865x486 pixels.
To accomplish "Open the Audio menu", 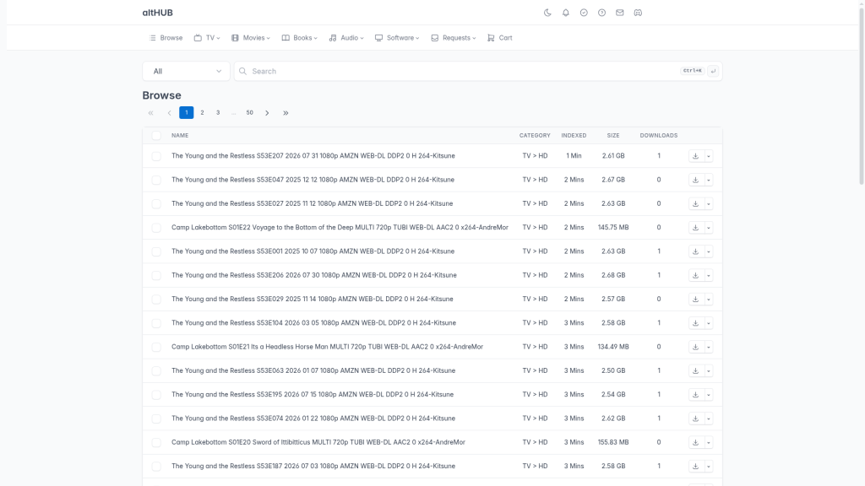I will pyautogui.click(x=346, y=38).
